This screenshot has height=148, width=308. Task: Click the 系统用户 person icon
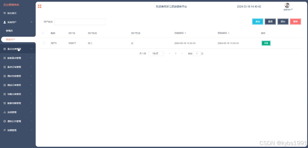pos(5,22)
